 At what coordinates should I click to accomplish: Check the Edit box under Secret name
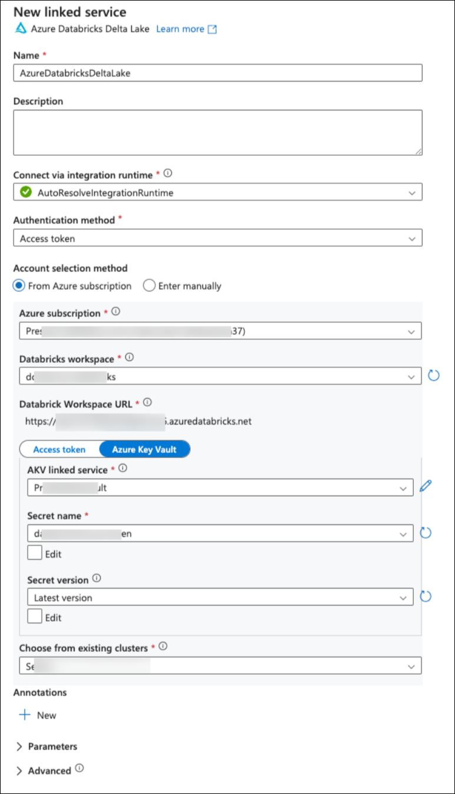click(x=35, y=553)
